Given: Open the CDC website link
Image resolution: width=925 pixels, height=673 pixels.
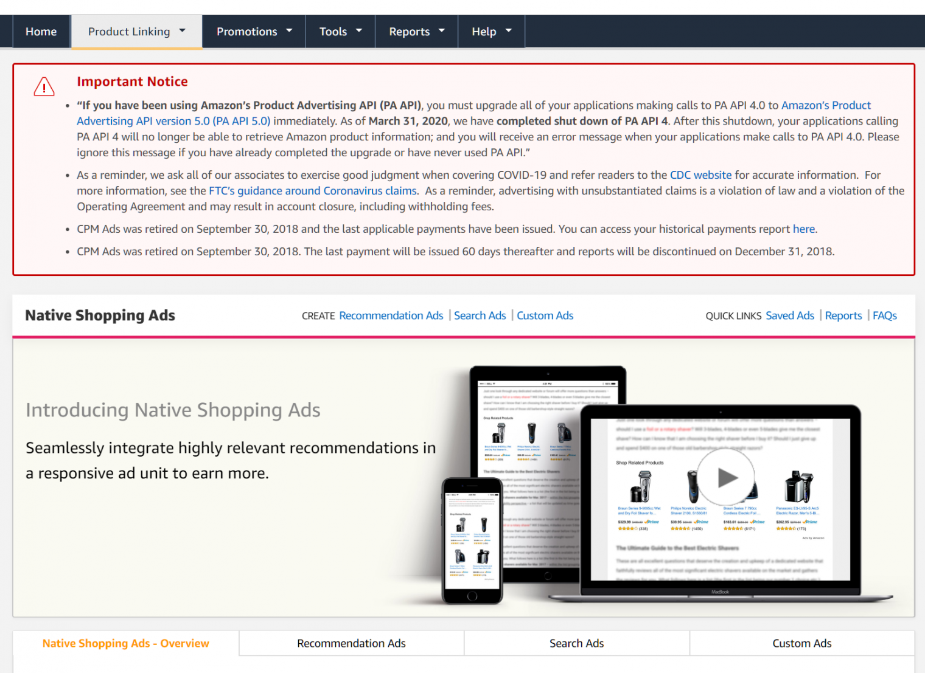Looking at the screenshot, I should (x=700, y=175).
